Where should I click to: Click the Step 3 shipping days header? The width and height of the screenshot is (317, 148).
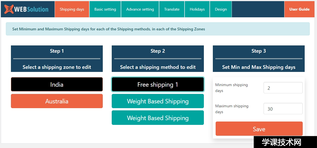coord(258,59)
